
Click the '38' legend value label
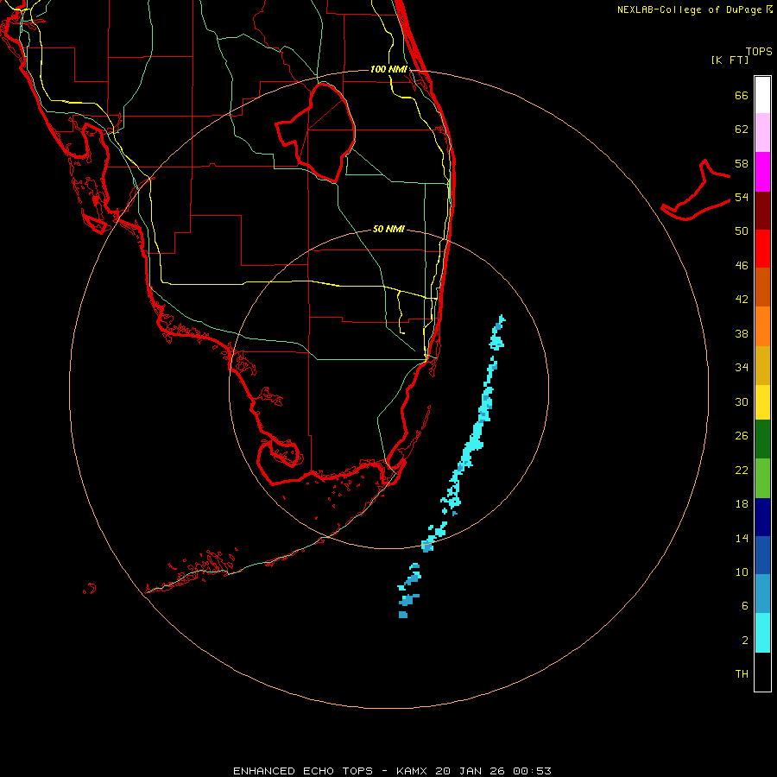[742, 333]
